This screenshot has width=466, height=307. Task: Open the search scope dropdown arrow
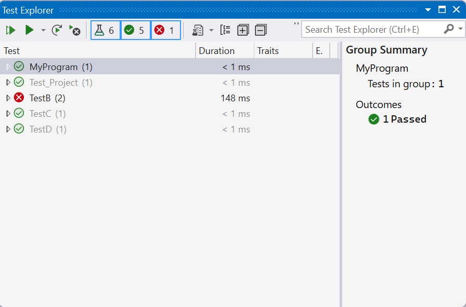[460, 29]
